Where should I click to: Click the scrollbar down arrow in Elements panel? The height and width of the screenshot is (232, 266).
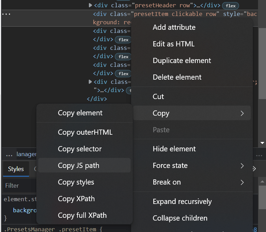[262, 143]
